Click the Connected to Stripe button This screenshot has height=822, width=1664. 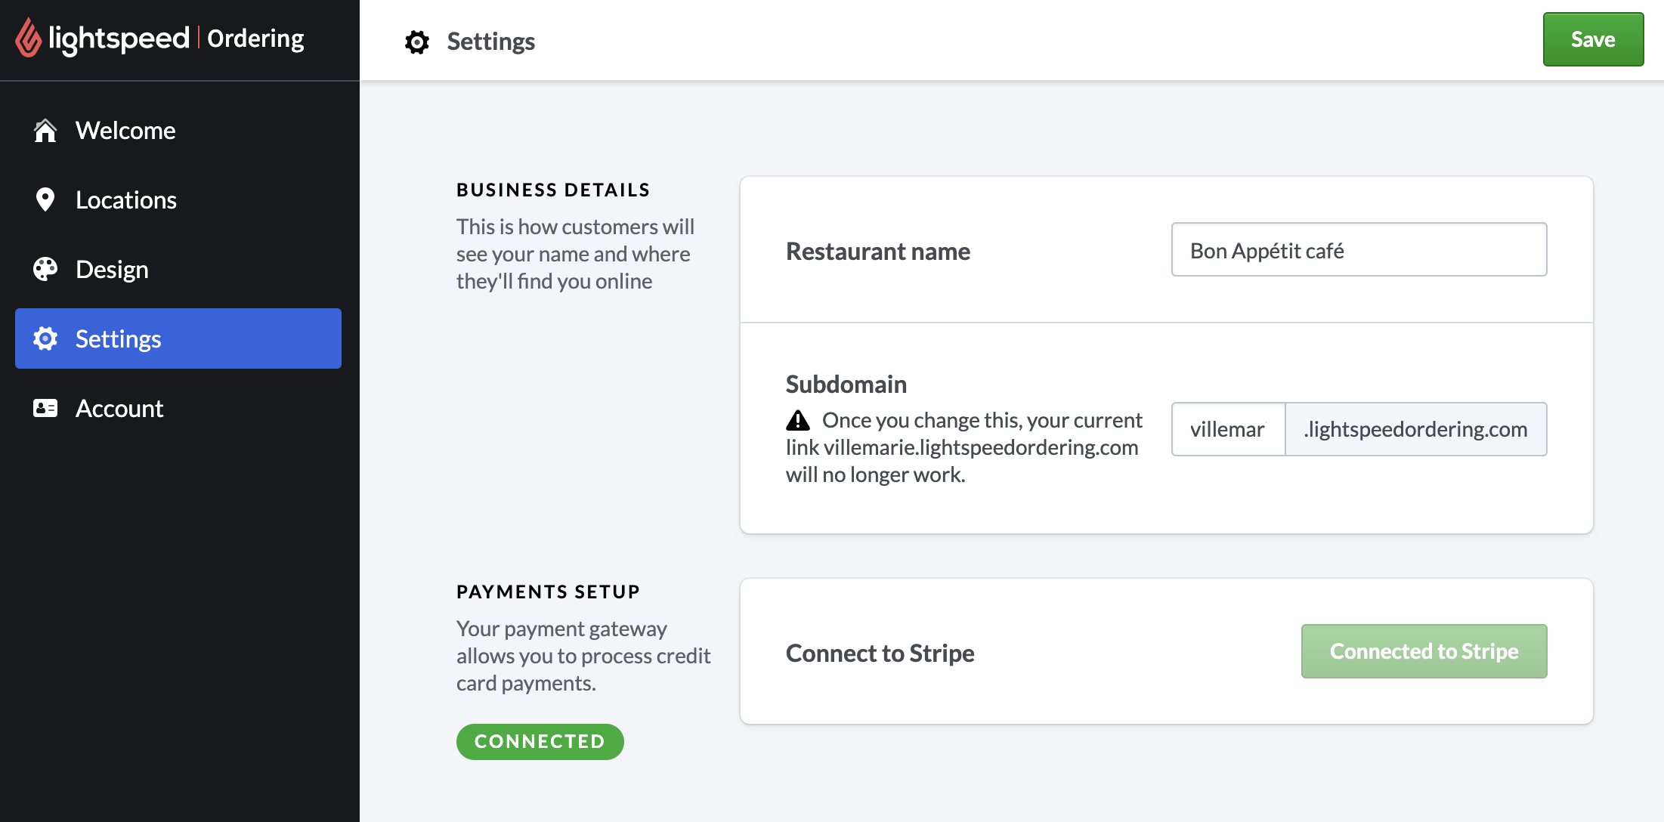[1424, 651]
